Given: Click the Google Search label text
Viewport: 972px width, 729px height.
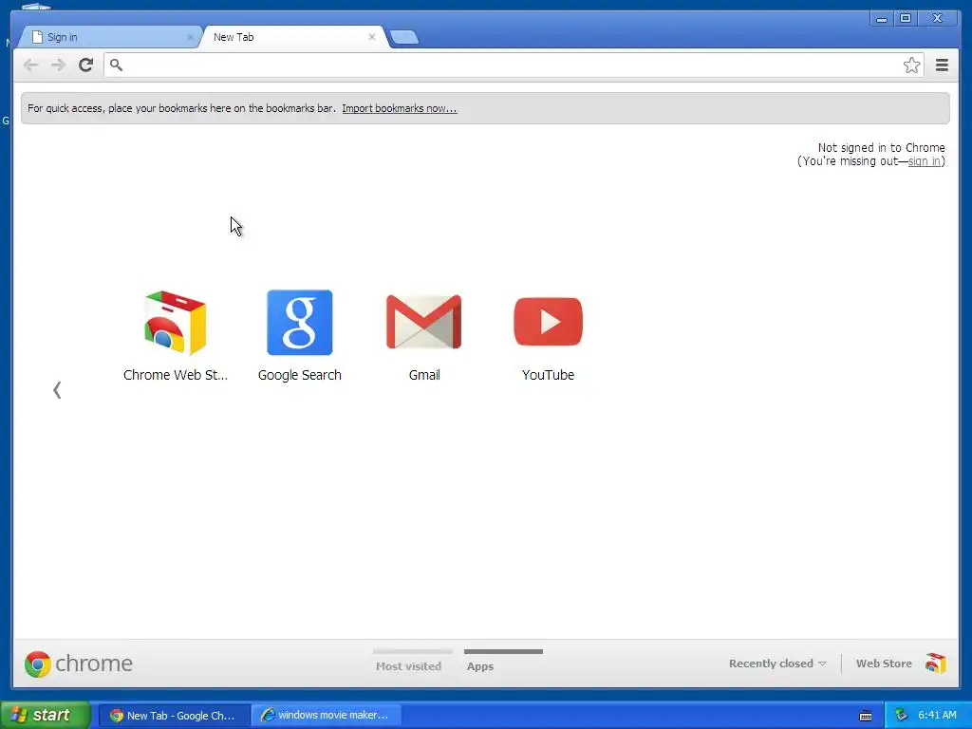Looking at the screenshot, I should pos(299,375).
